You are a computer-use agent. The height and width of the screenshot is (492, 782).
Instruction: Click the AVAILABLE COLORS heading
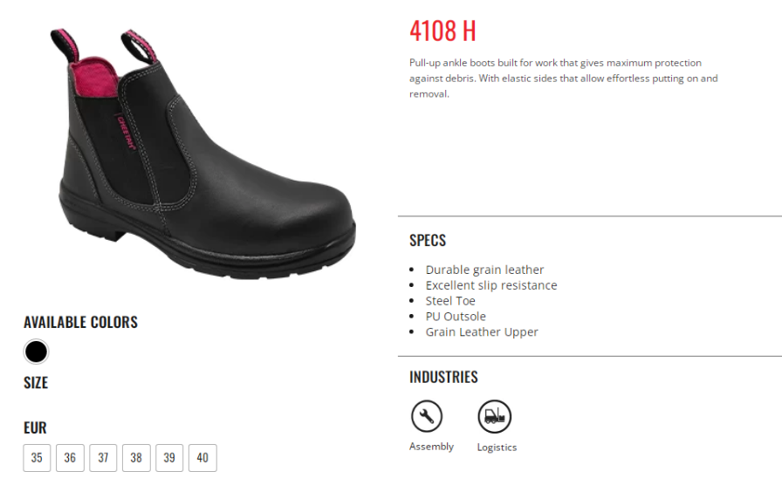tap(81, 322)
